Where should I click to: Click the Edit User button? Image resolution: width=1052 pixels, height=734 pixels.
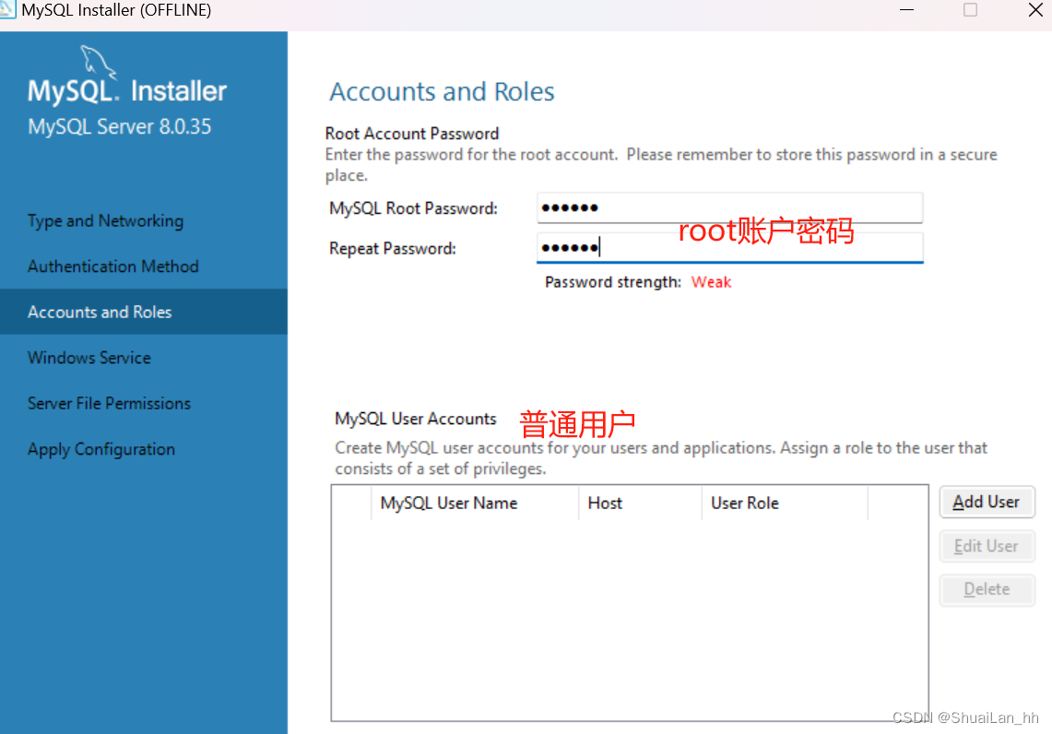(987, 546)
